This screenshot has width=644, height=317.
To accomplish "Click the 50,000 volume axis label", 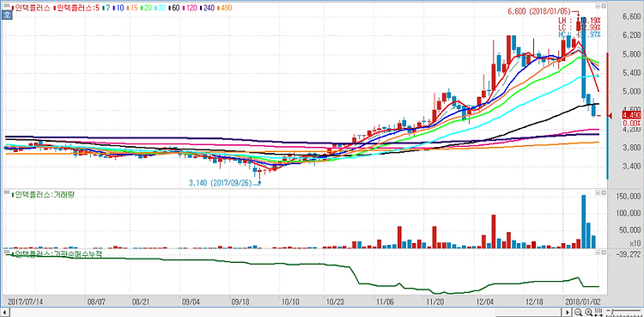I will tap(631, 230).
